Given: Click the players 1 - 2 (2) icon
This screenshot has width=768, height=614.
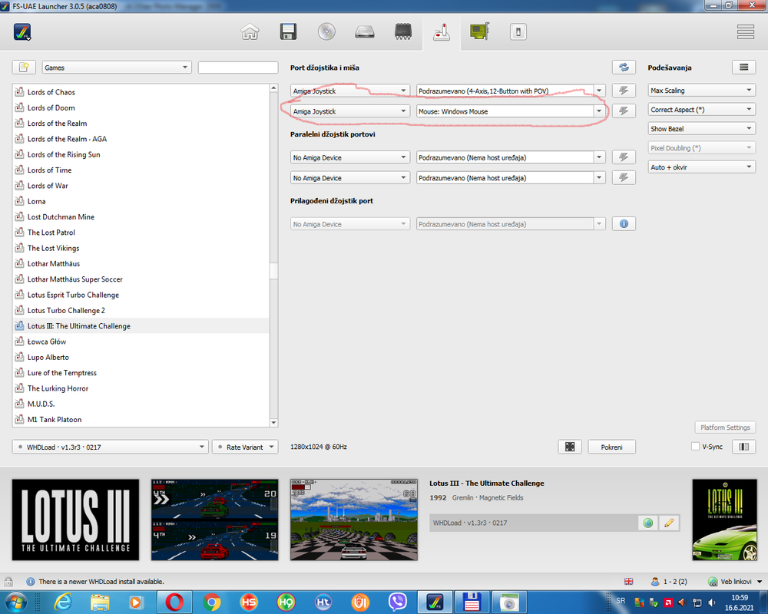Looking at the screenshot, I should tap(655, 582).
